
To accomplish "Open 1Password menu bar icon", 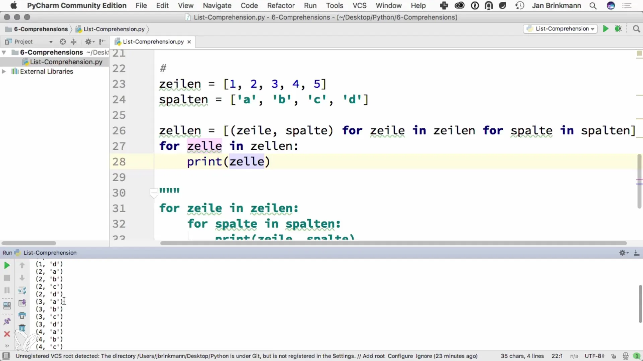I will tap(475, 5).
